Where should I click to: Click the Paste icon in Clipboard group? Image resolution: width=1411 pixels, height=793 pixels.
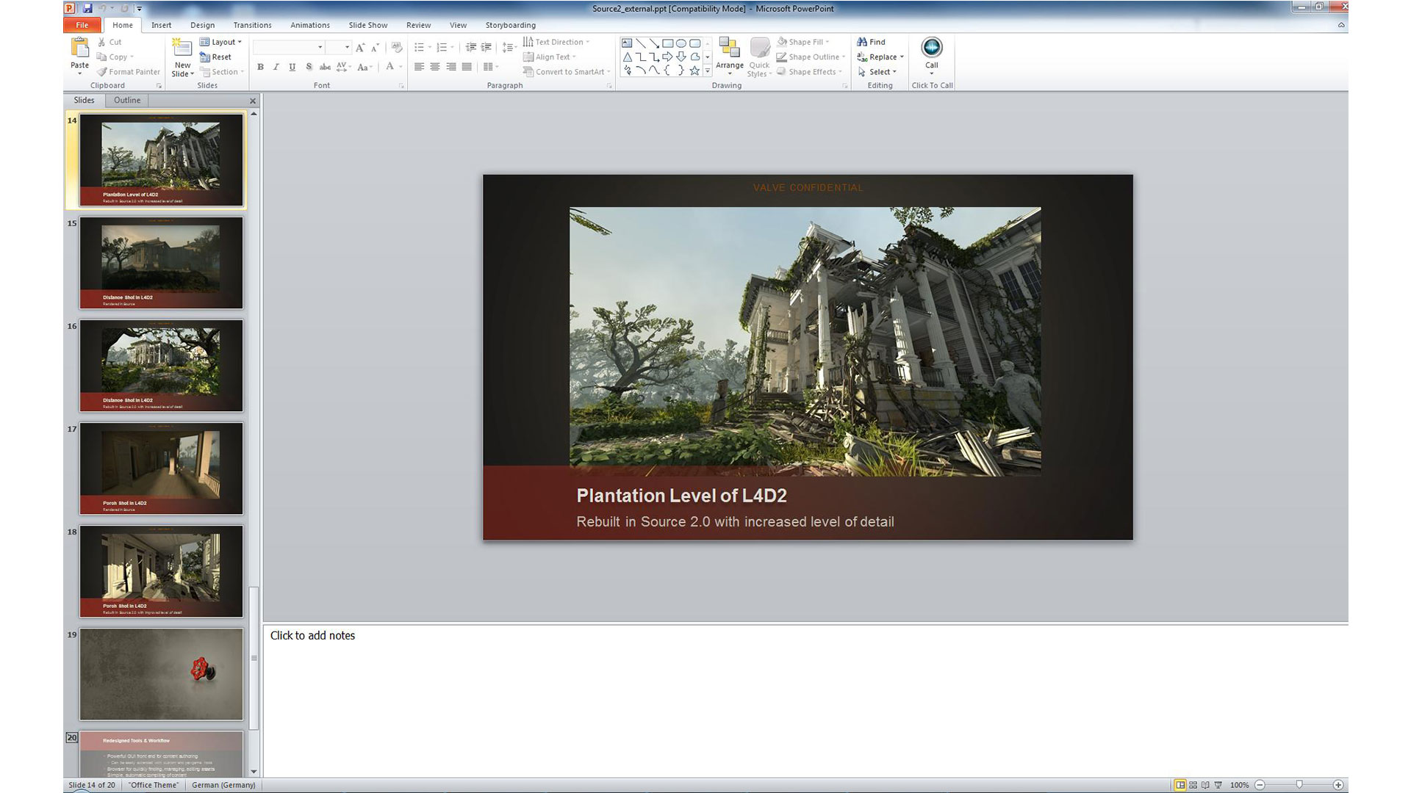pyautogui.click(x=79, y=48)
